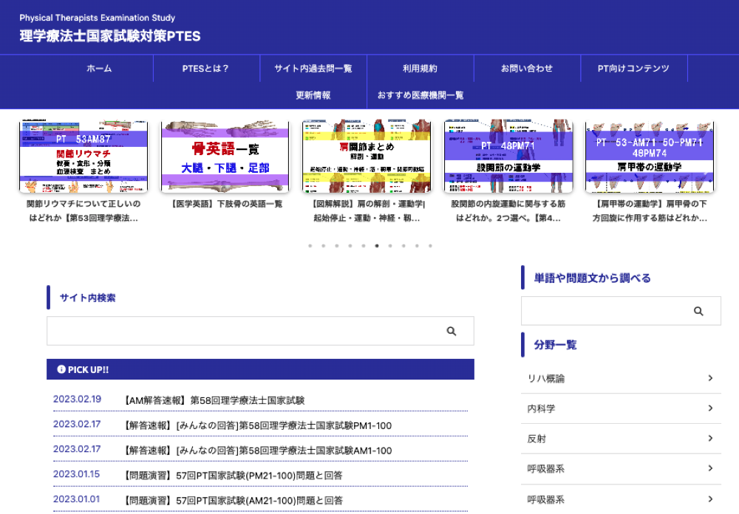This screenshot has width=739, height=514.
Task: Select the active sixth carousel dot
Action: (377, 245)
